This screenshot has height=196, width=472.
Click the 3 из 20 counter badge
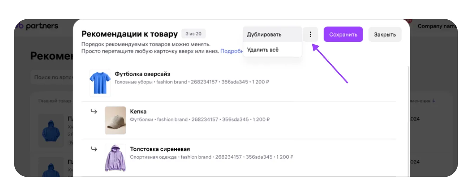(194, 34)
